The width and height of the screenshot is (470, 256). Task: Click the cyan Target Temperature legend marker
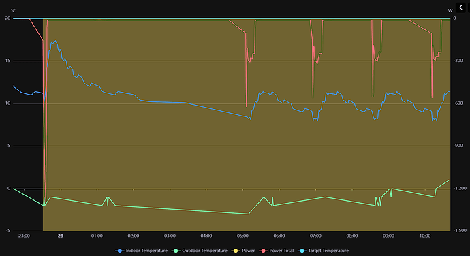tap(302, 251)
